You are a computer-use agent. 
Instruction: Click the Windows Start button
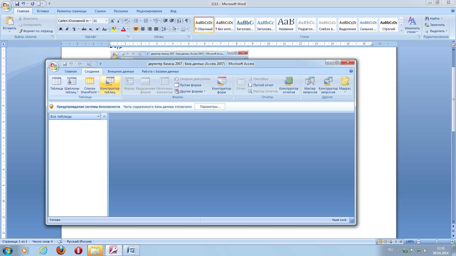tap(8, 251)
